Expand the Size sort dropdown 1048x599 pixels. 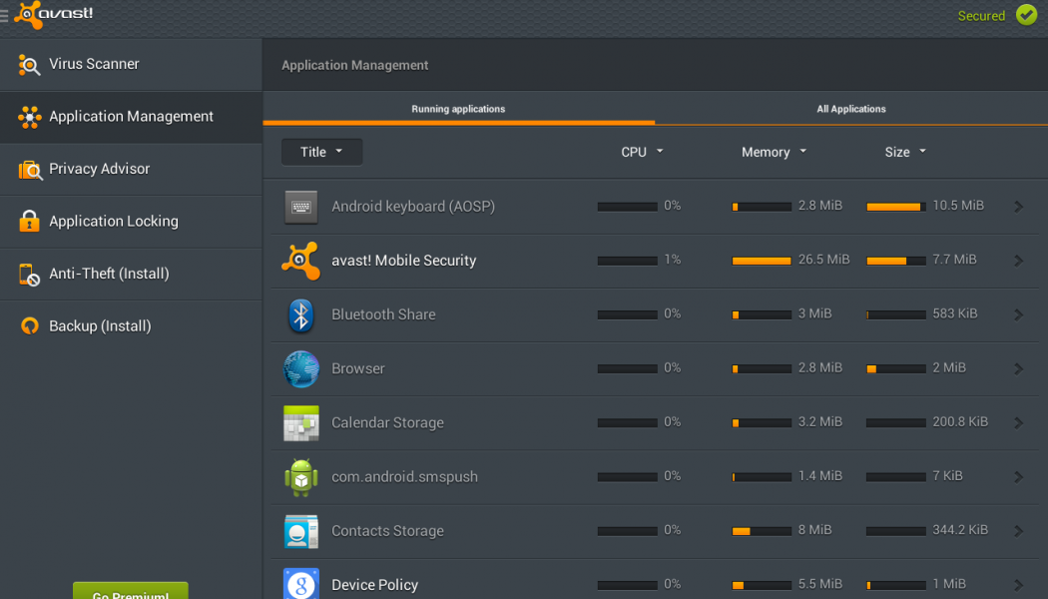pyautogui.click(x=905, y=152)
